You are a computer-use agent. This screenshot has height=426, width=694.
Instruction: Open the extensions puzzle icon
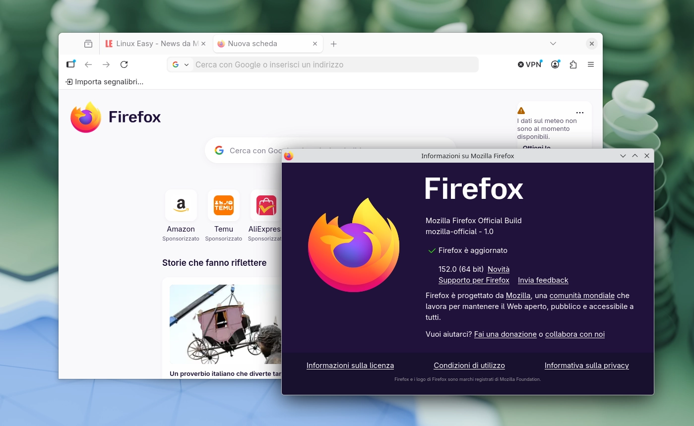[573, 64]
